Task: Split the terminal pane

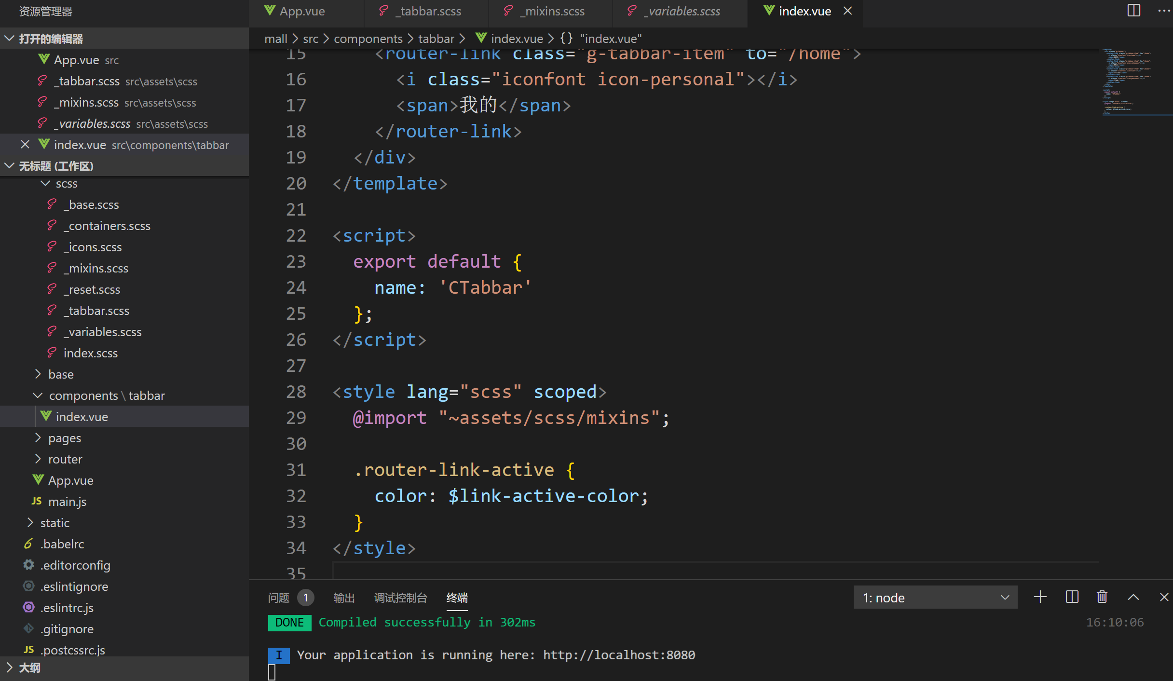Action: pyautogui.click(x=1072, y=597)
